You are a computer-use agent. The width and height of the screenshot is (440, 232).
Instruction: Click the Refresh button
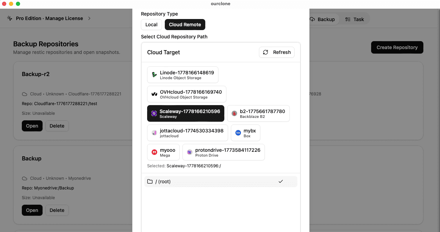277,52
